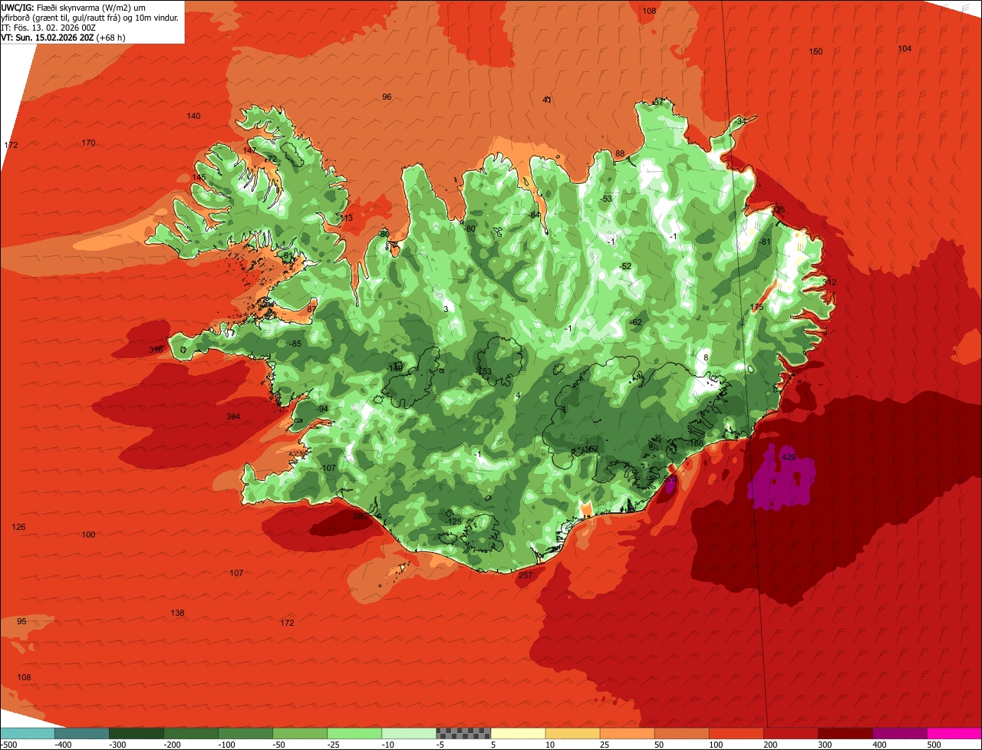The height and width of the screenshot is (750, 982).
Task: Click the -53 value in north Iceland
Action: point(606,199)
